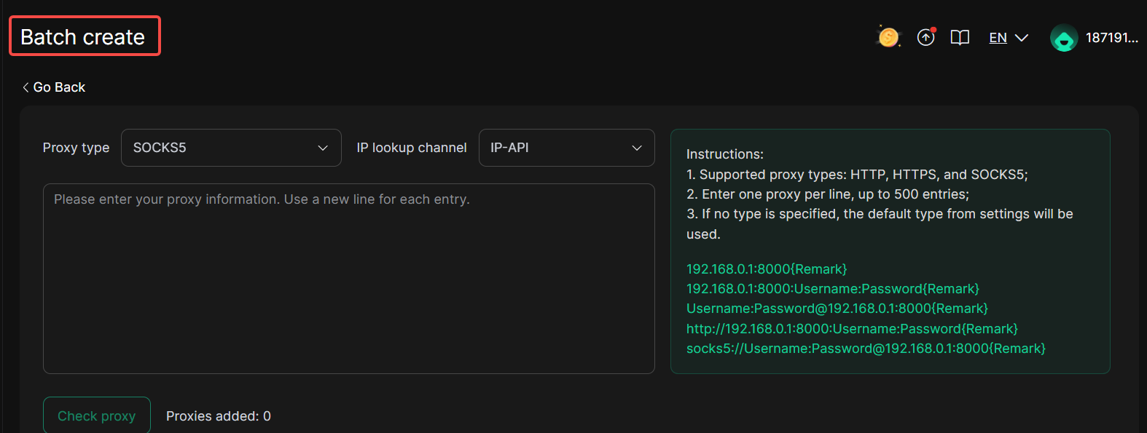Go Back to the previous page

click(x=54, y=87)
